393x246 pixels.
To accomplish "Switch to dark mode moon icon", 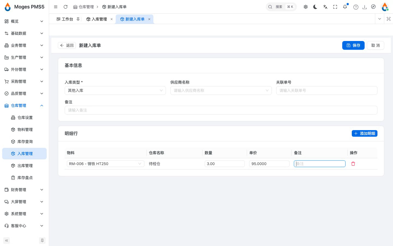I will (x=315, y=7).
